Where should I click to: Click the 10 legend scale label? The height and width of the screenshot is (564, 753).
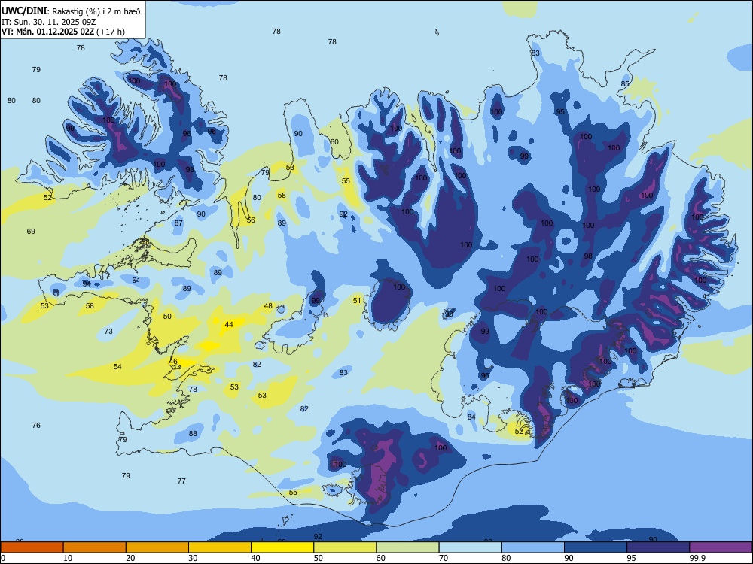(68, 558)
